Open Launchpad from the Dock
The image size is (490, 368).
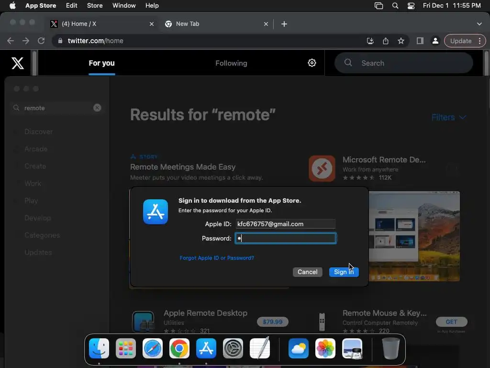126,348
